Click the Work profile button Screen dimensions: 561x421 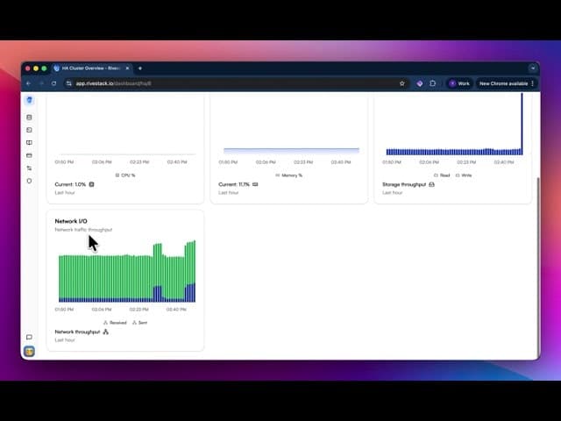tap(459, 83)
